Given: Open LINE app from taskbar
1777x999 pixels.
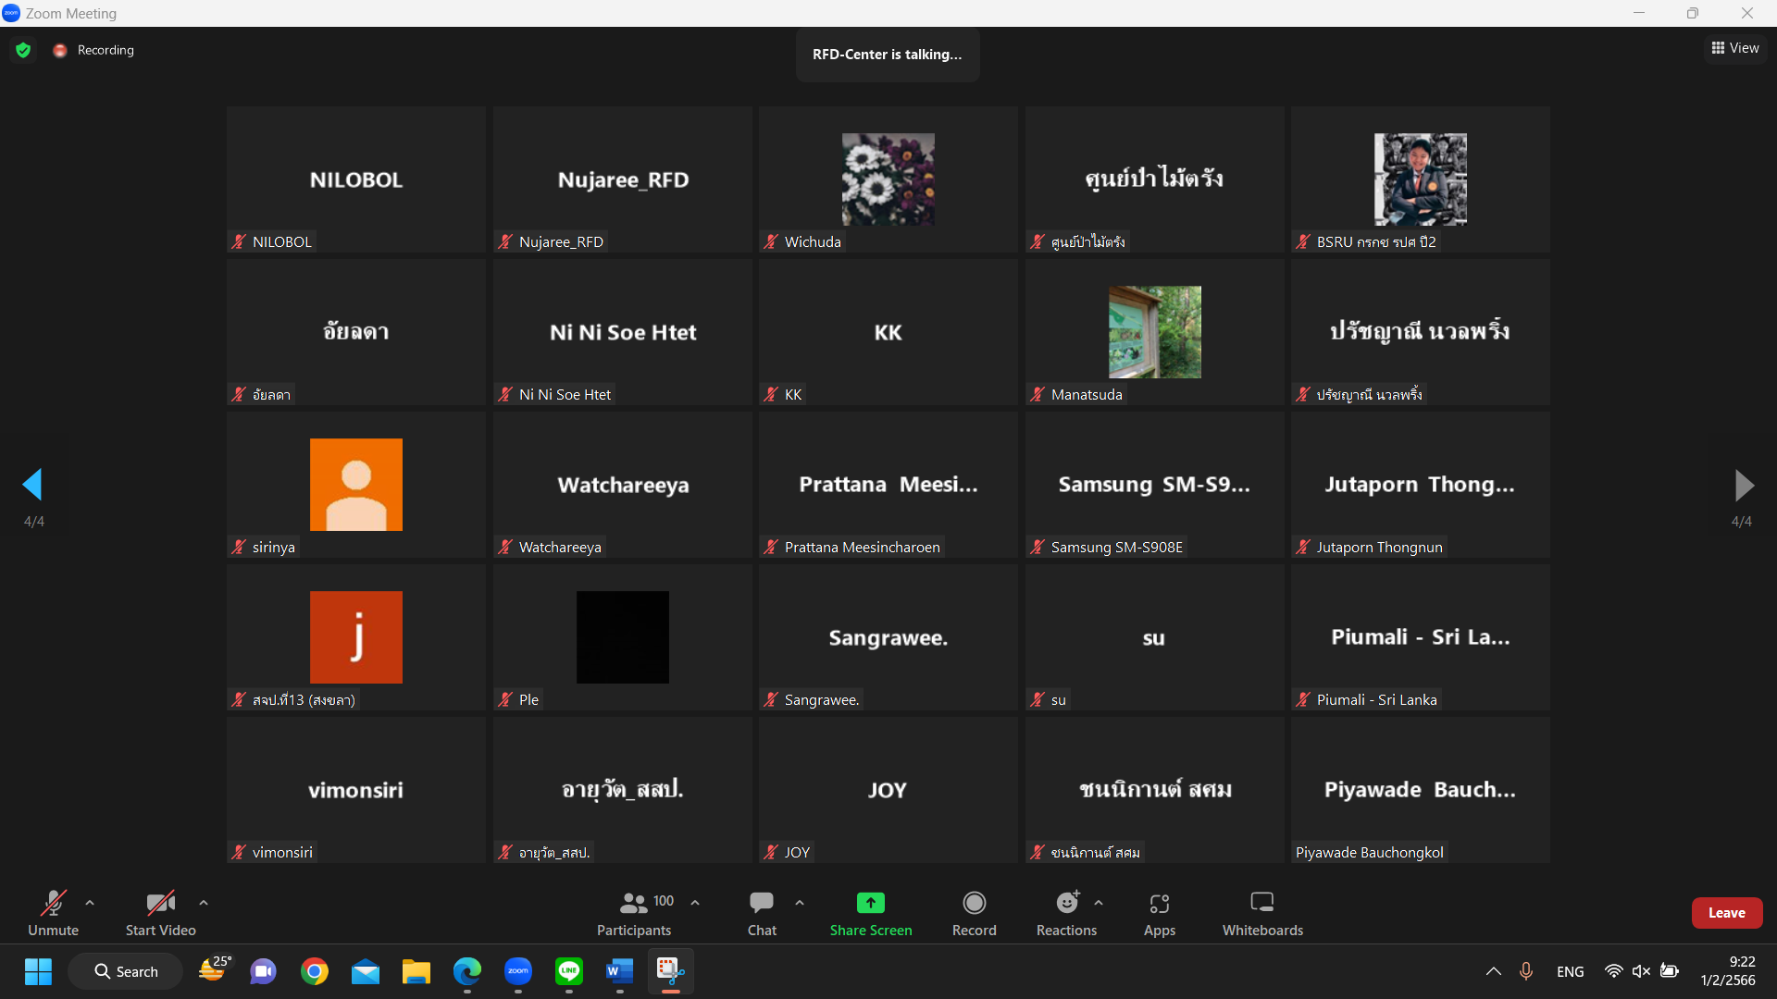Looking at the screenshot, I should 568,971.
